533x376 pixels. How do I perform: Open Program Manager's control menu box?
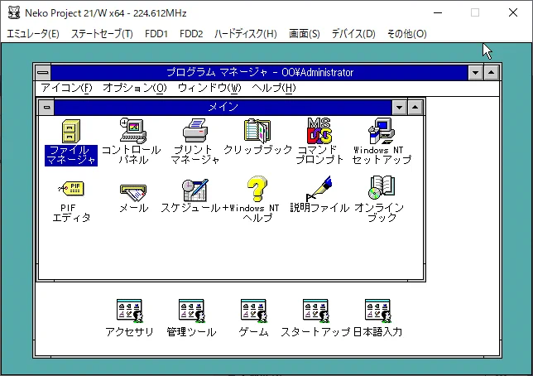click(43, 72)
